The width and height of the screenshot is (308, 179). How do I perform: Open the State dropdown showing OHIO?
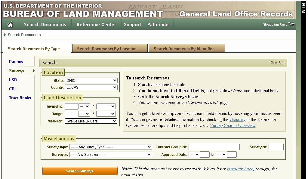tap(91, 81)
